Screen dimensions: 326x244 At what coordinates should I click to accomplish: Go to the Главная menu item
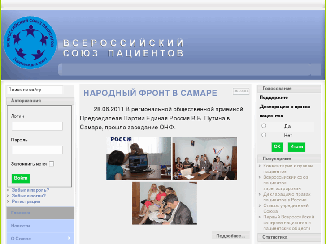pyautogui.click(x=40, y=213)
